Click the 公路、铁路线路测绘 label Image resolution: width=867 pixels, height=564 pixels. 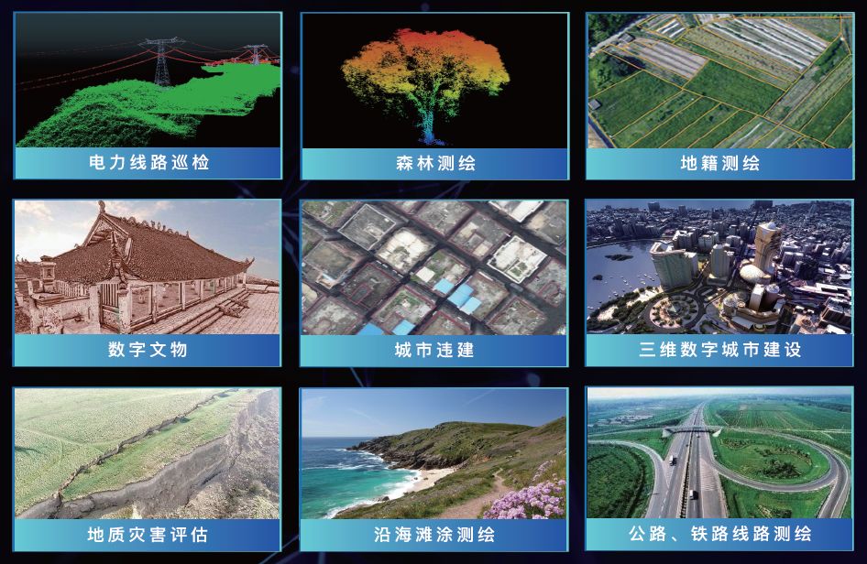click(x=719, y=534)
